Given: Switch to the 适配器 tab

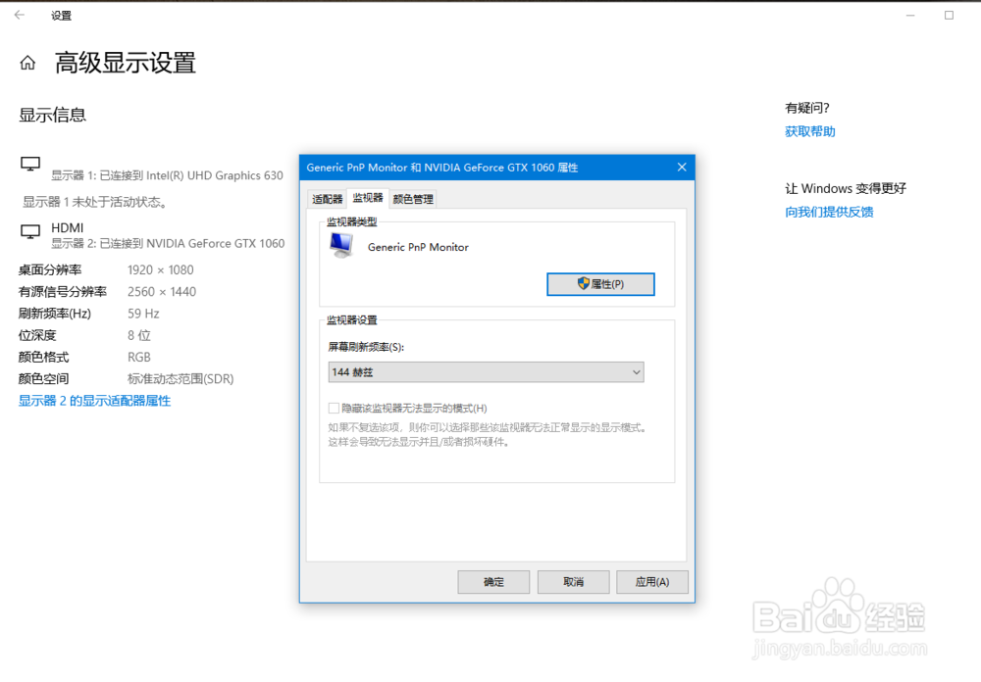Looking at the screenshot, I should (328, 200).
